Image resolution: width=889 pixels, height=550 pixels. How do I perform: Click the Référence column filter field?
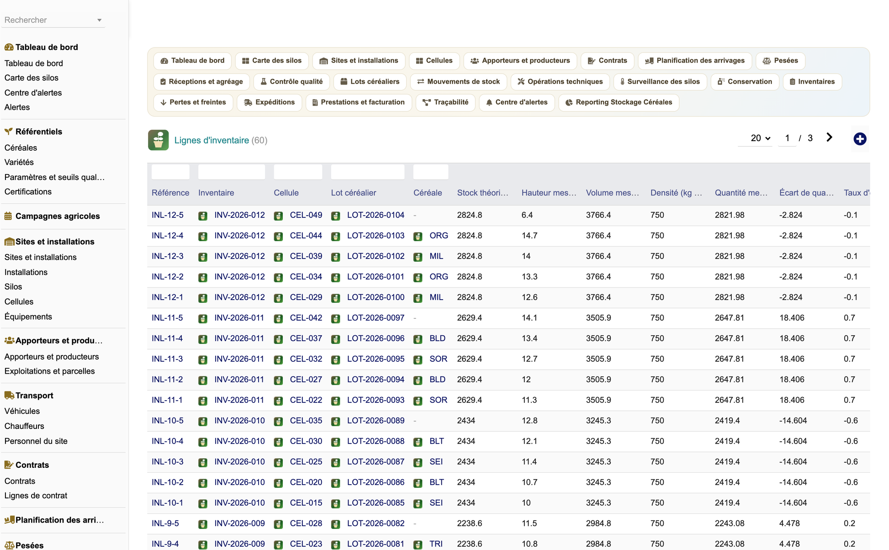coord(170,172)
